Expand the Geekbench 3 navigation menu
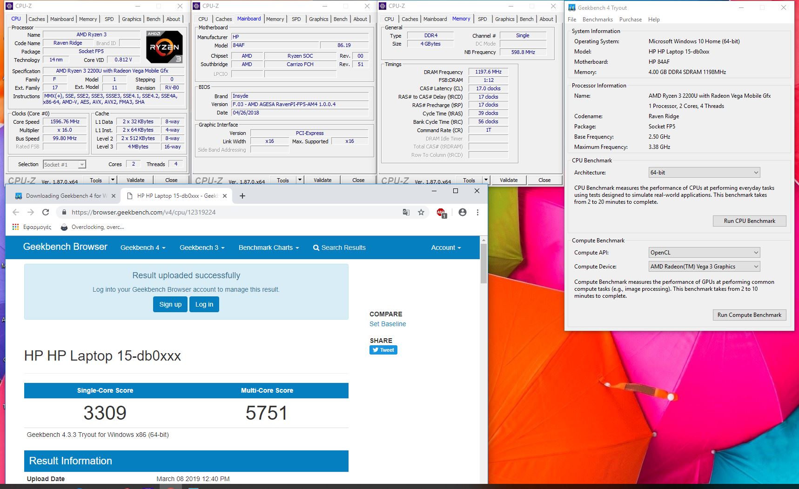The height and width of the screenshot is (489, 799). tap(202, 248)
